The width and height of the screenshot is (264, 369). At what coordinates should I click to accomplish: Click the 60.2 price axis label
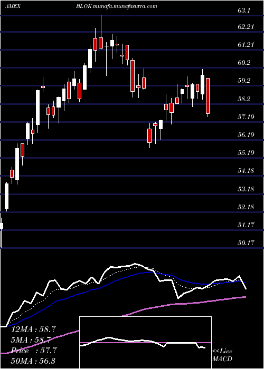pyautogui.click(x=244, y=62)
